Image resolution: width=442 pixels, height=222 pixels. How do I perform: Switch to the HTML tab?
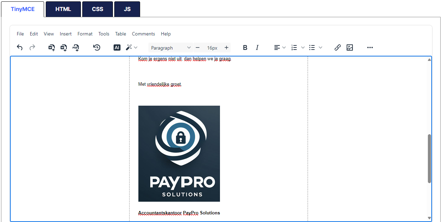click(x=63, y=9)
